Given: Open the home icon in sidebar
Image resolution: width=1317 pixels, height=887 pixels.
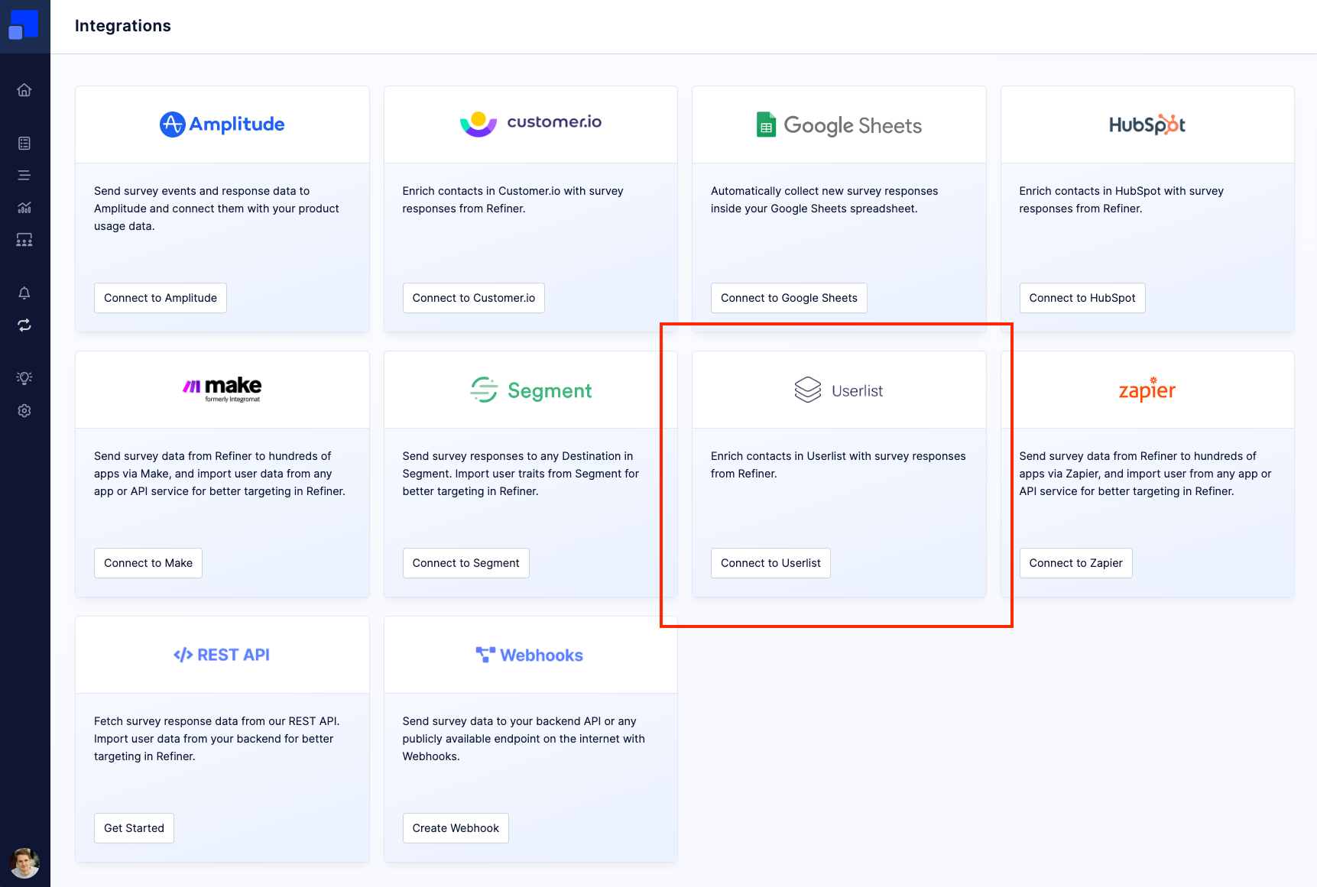Looking at the screenshot, I should [x=24, y=90].
